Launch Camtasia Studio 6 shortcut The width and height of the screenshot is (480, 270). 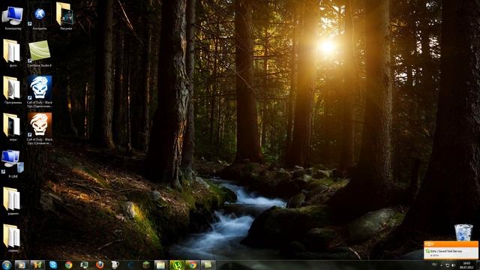tap(40, 53)
